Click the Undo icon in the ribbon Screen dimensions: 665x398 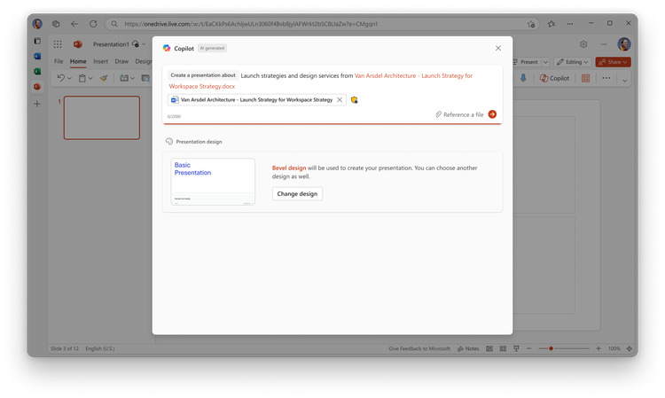click(61, 78)
